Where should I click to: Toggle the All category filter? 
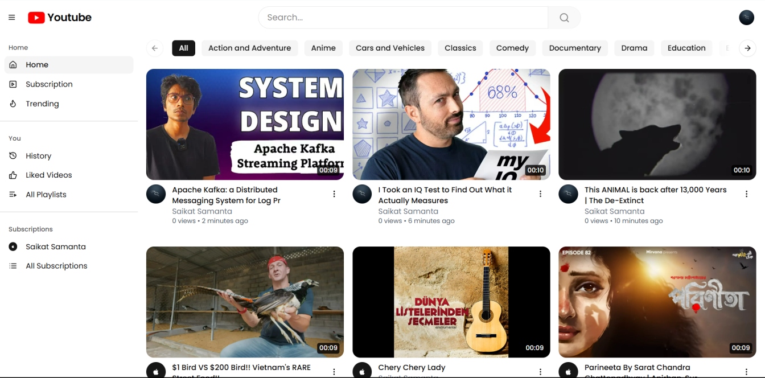183,48
